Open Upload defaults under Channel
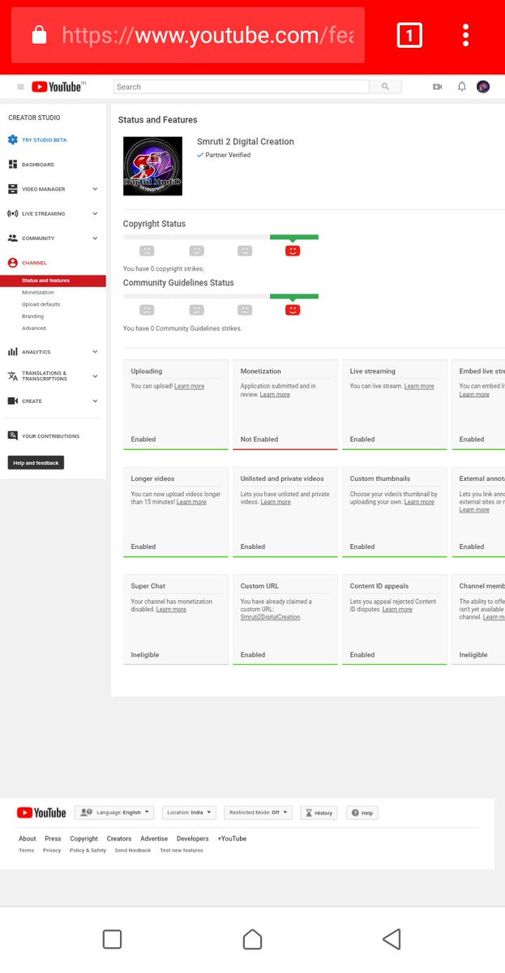 point(41,304)
